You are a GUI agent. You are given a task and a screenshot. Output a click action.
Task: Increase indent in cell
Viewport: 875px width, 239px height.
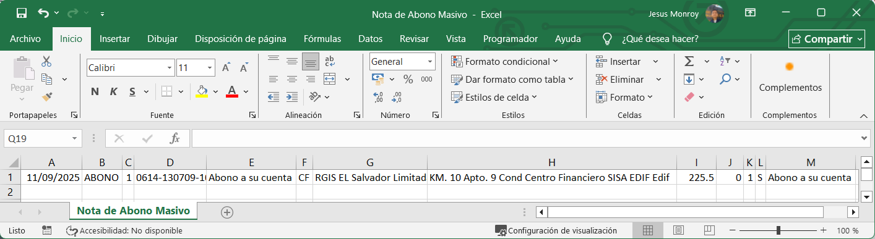[x=291, y=96]
